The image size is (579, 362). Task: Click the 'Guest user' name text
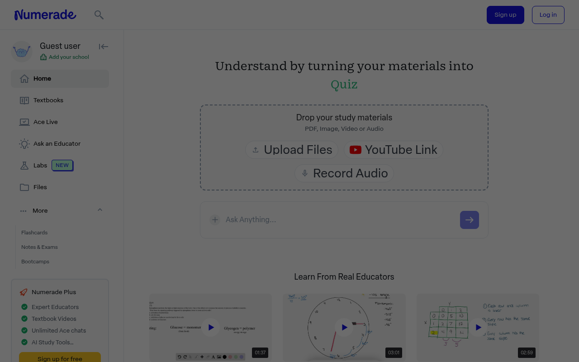(x=60, y=46)
